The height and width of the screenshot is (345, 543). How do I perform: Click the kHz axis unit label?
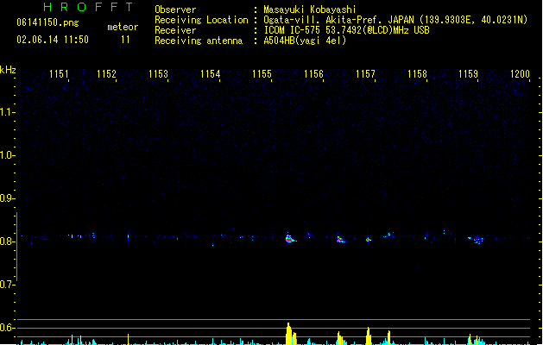[8, 70]
